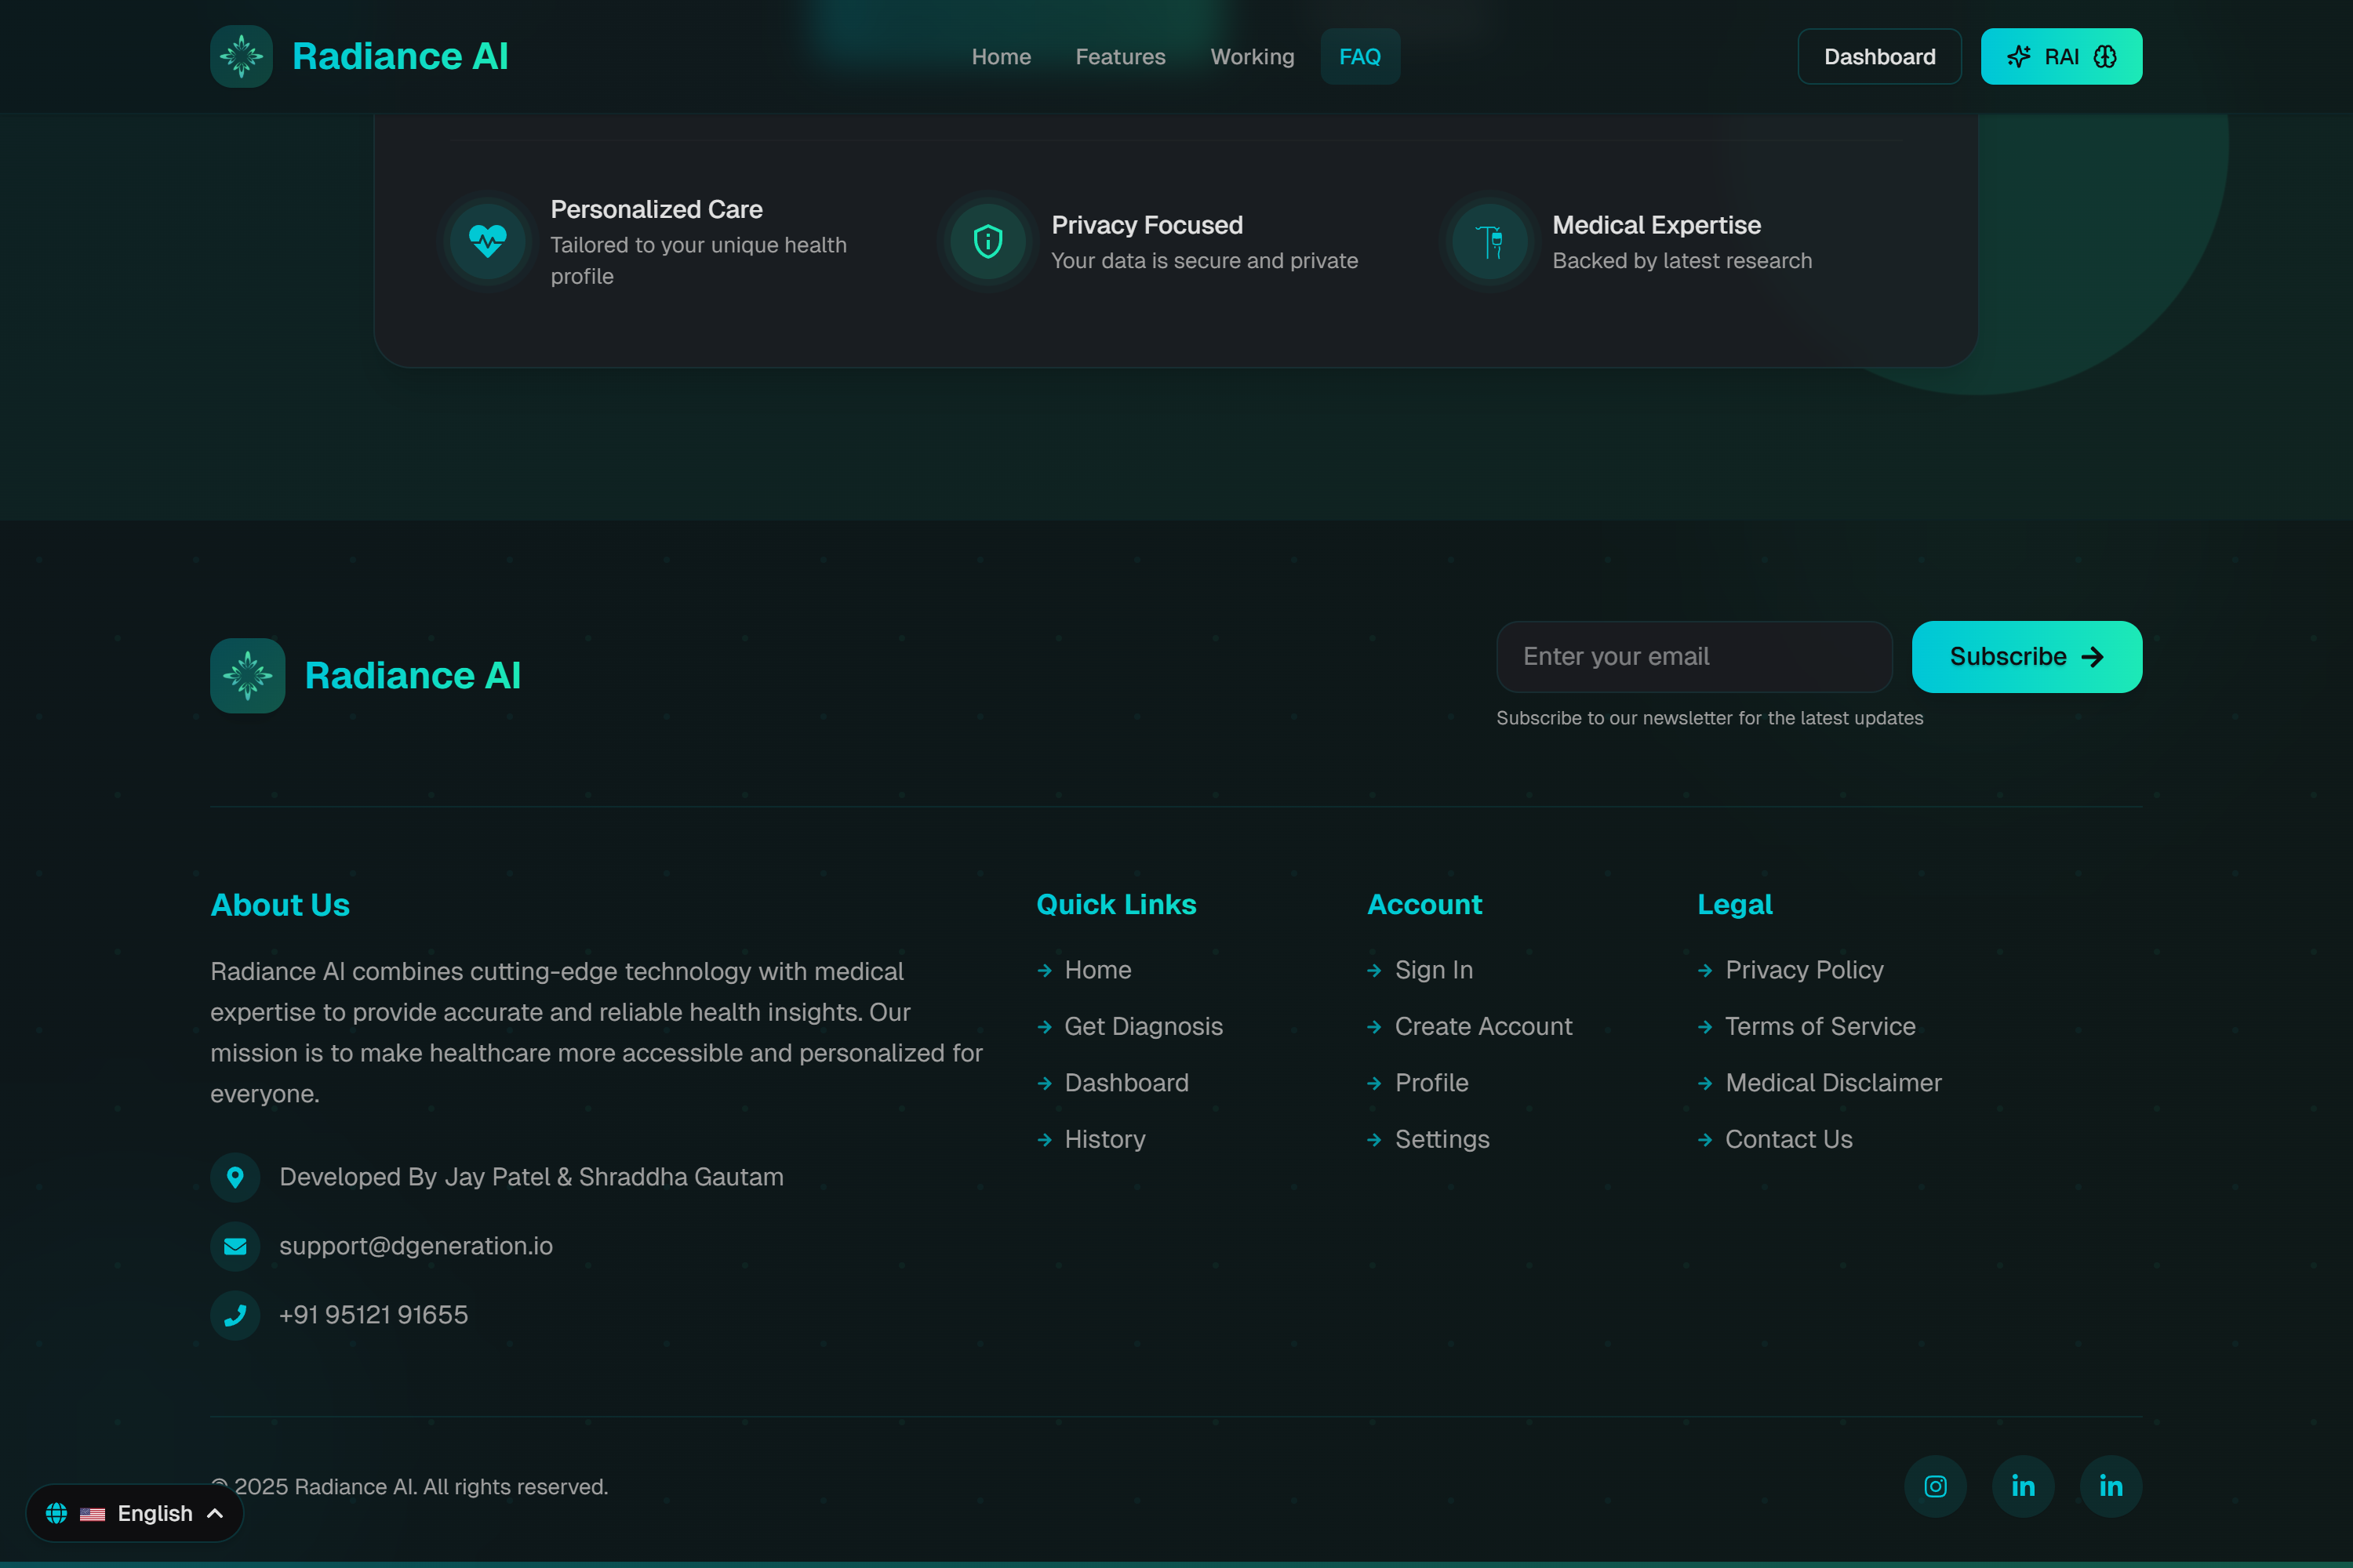
Task: Launch the RAI assistant button
Action: pyautogui.click(x=2061, y=57)
